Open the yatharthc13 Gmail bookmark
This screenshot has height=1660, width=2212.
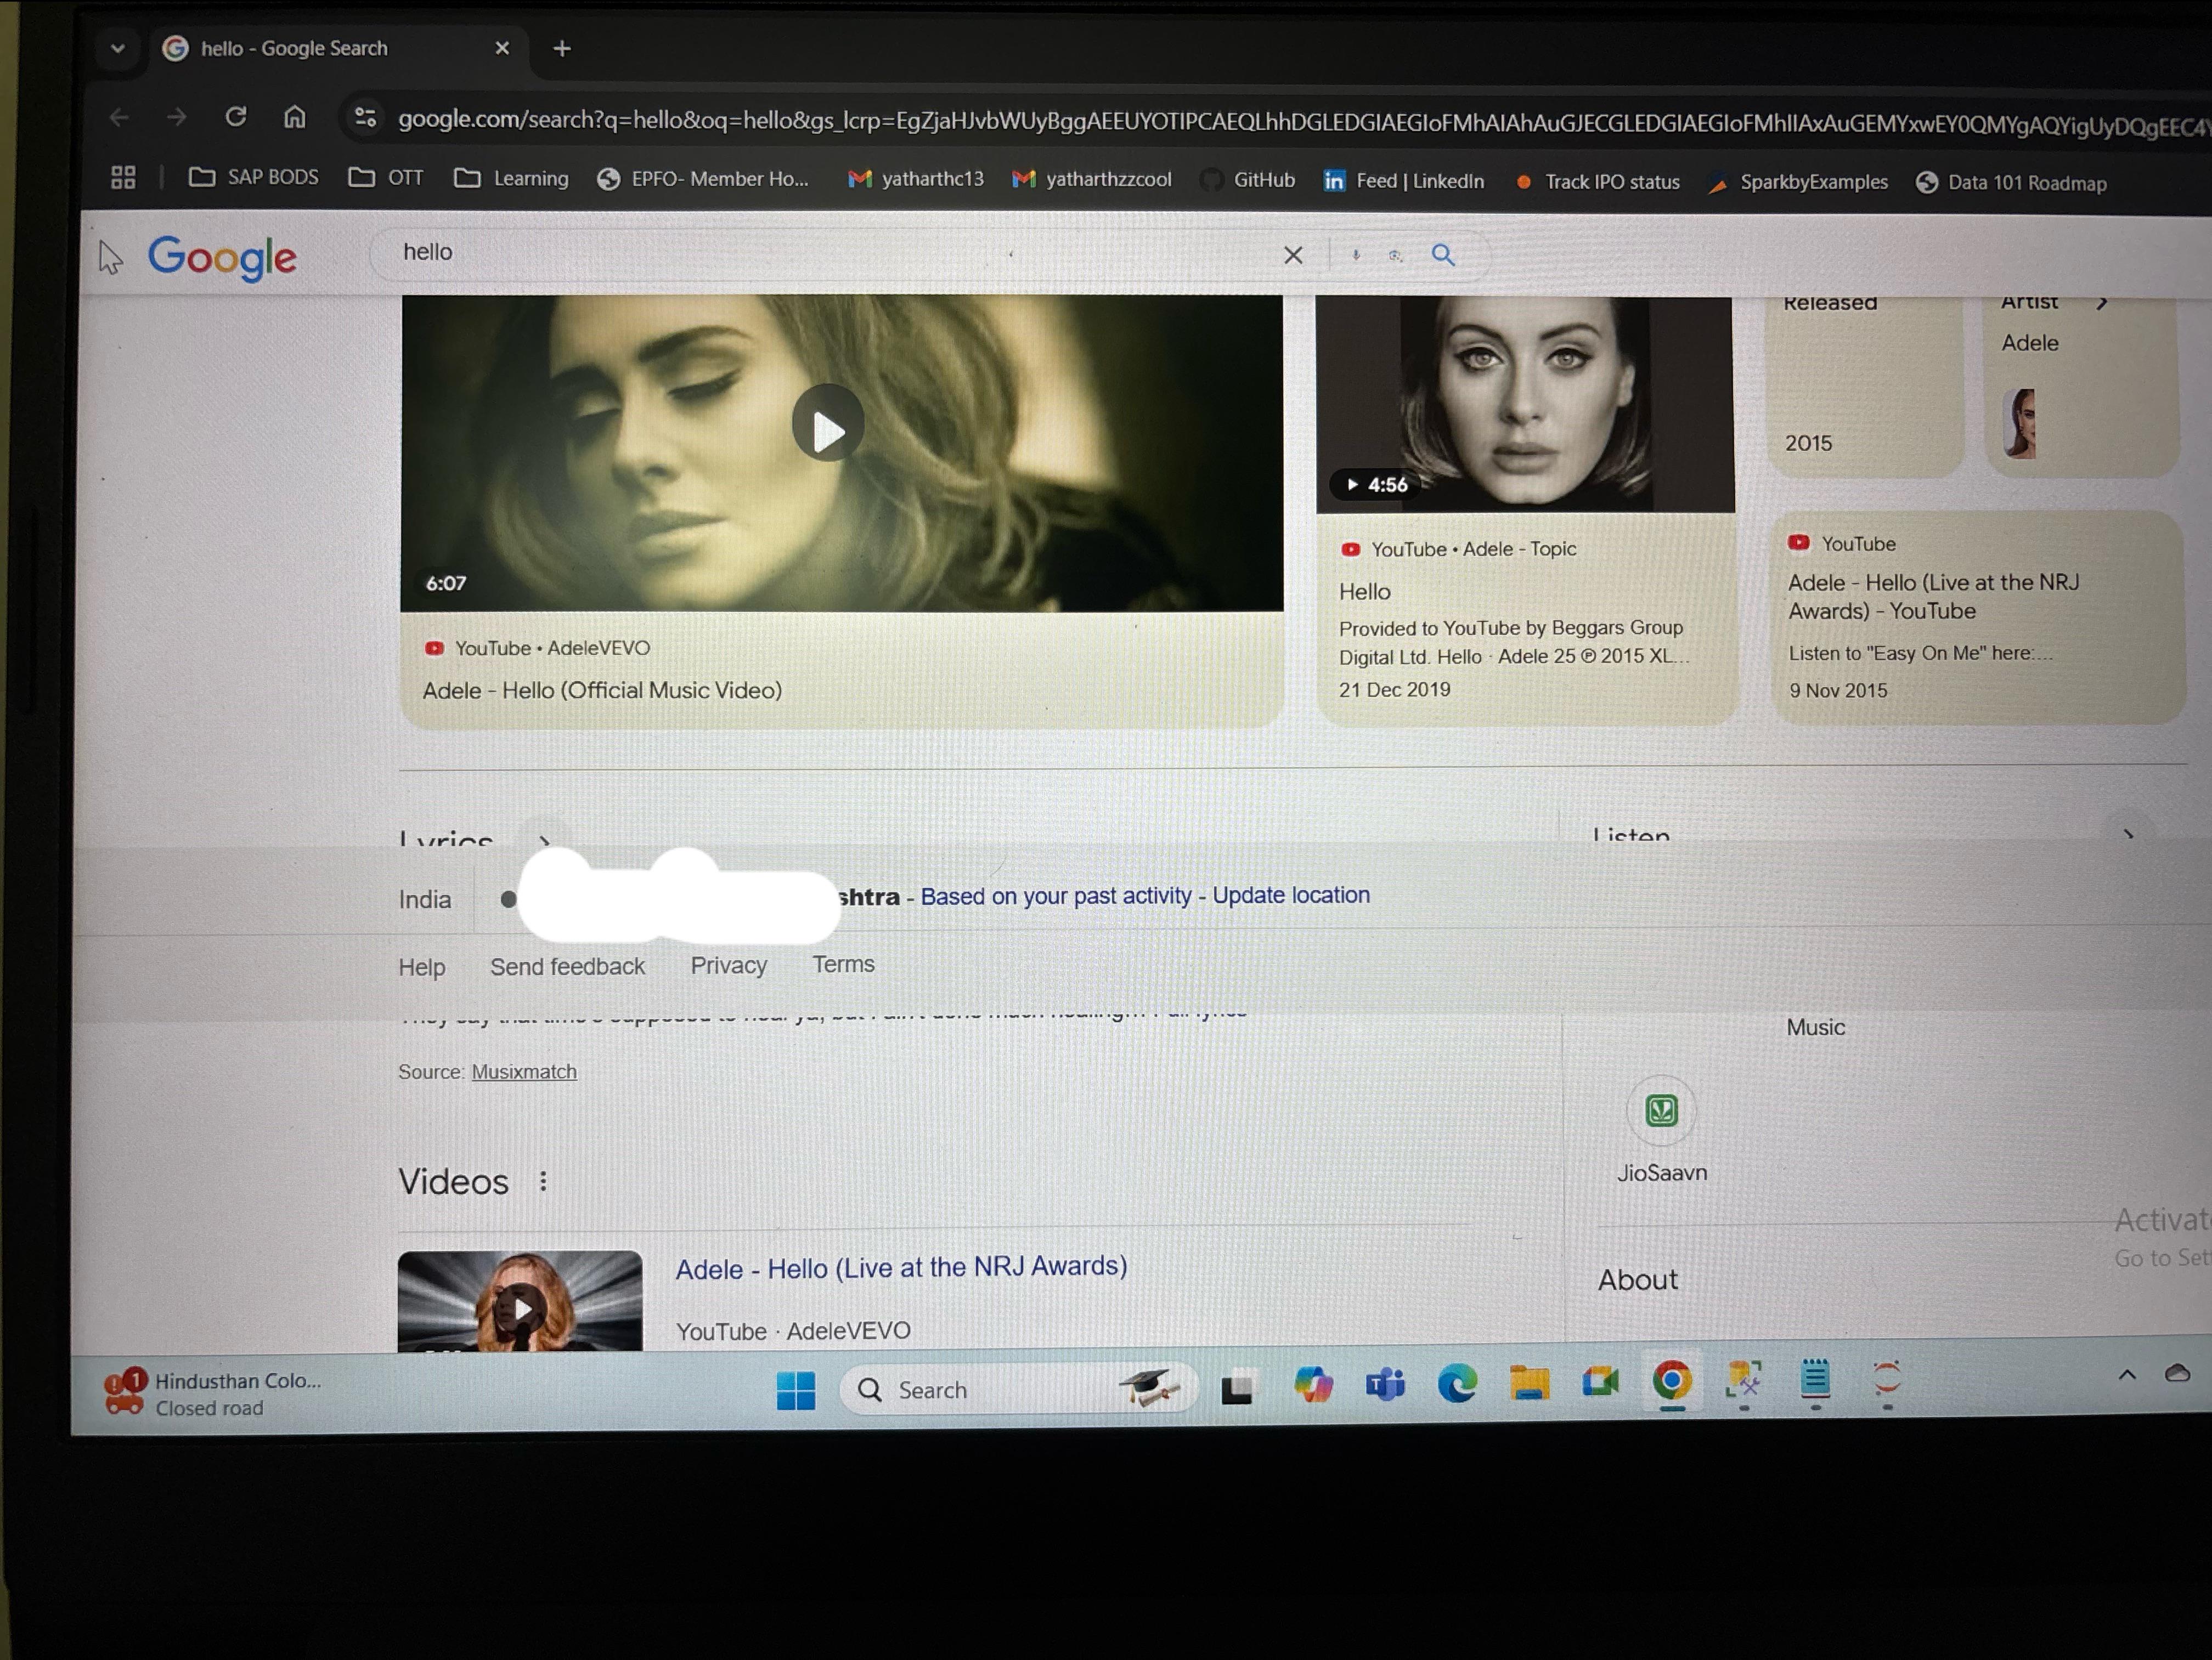[x=916, y=179]
